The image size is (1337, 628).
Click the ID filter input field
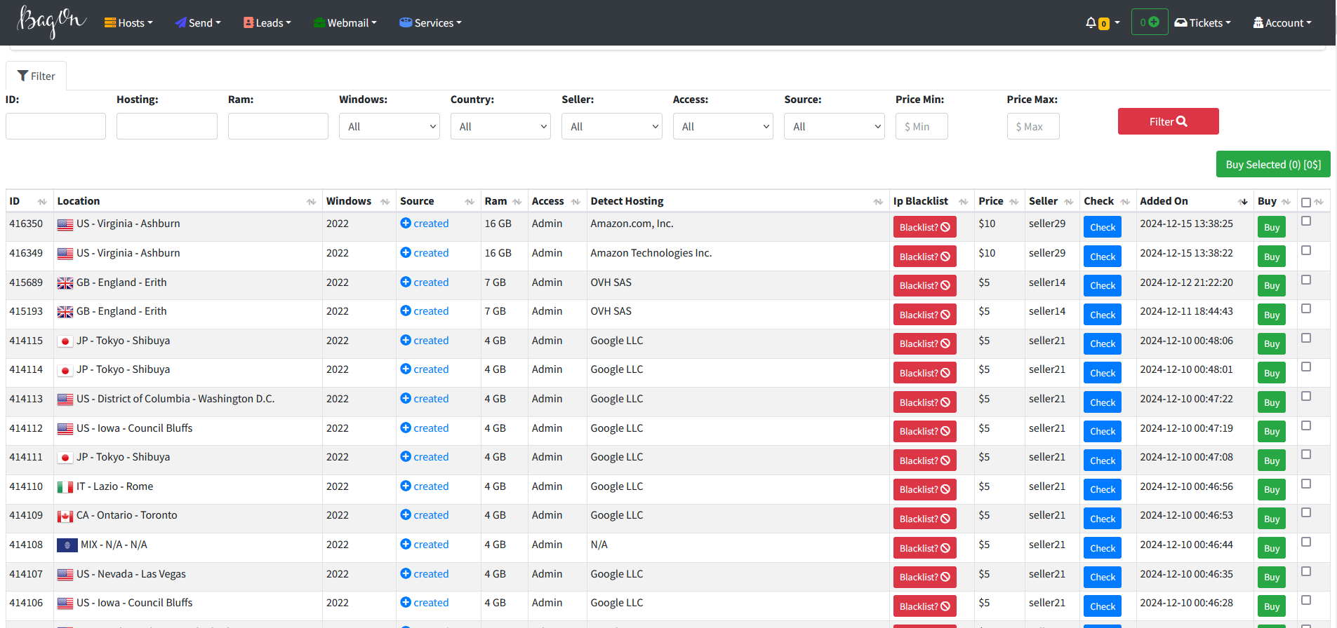coord(55,126)
